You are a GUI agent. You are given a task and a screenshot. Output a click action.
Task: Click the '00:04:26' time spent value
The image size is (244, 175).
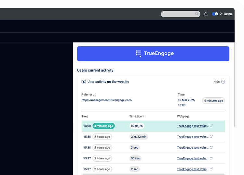[137, 126]
